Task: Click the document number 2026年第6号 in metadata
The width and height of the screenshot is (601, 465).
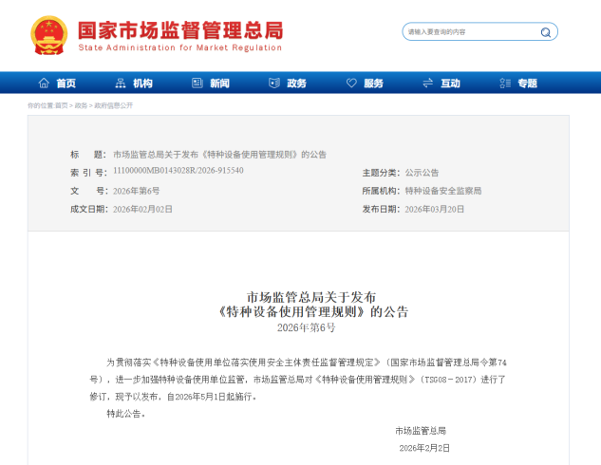Action: (137, 191)
